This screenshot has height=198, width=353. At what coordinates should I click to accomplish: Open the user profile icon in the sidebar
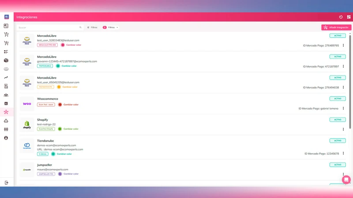click(6, 138)
